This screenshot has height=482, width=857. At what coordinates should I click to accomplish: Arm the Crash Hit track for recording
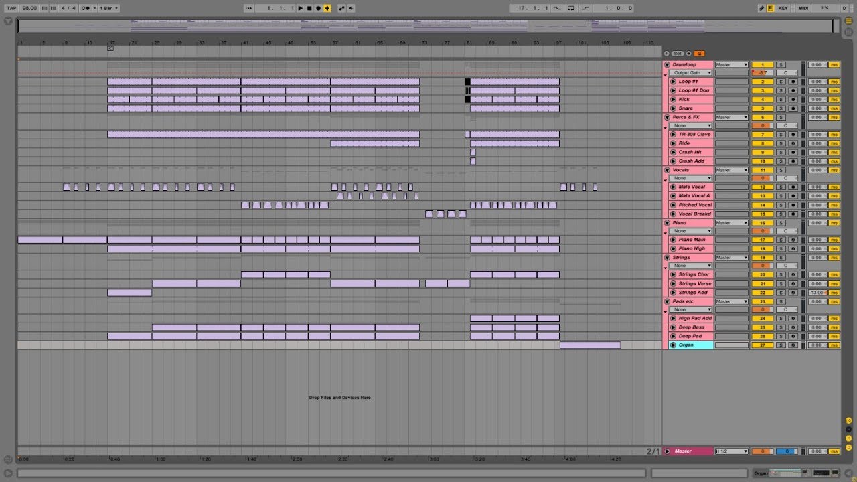[x=793, y=152]
